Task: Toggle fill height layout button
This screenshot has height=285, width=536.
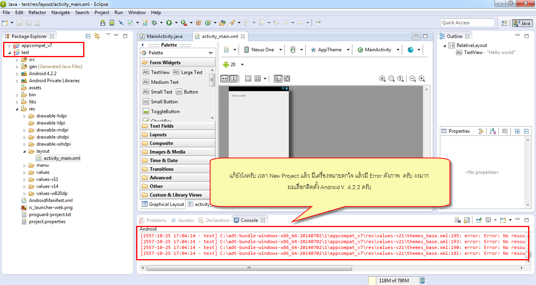Action: coord(233,79)
